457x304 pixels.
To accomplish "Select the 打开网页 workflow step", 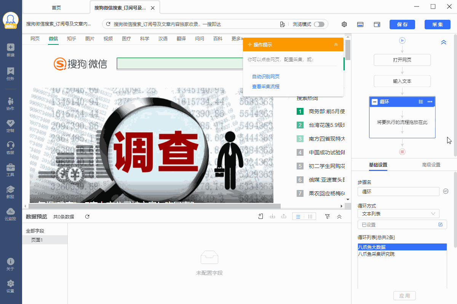I will [x=402, y=60].
